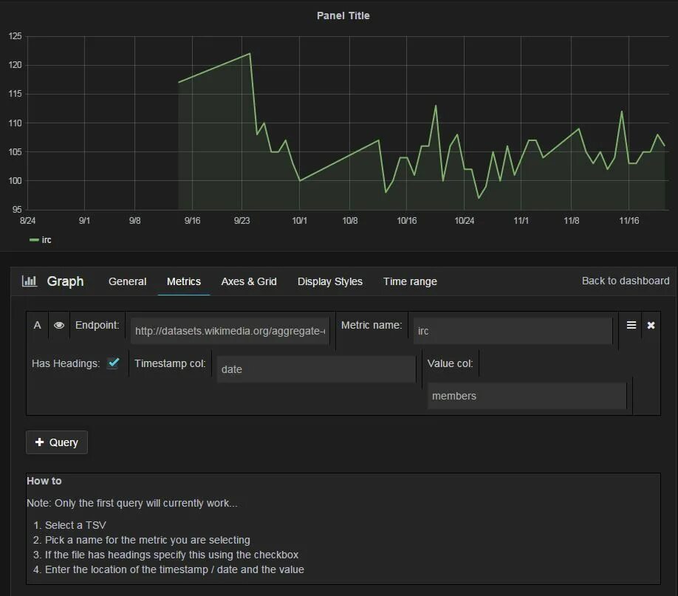The height and width of the screenshot is (596, 678).
Task: Click the 'Pick a name for the metric' step
Action: point(148,540)
